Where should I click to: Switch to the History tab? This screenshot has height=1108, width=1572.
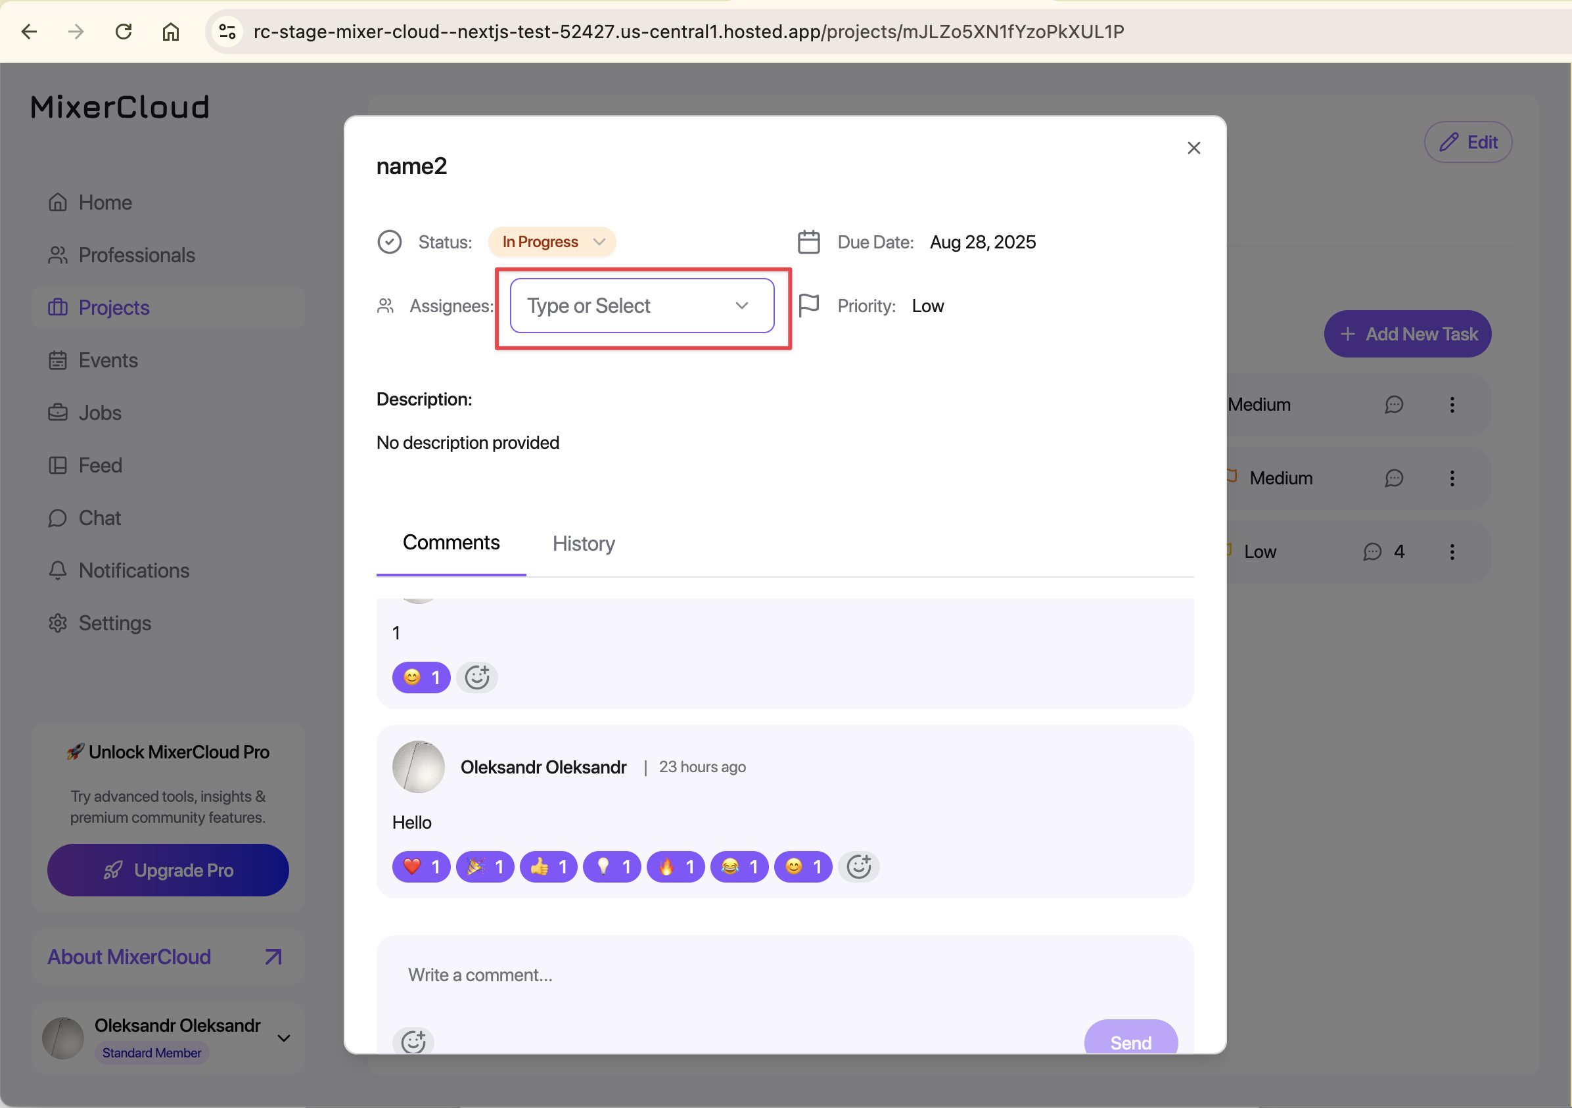pos(584,543)
